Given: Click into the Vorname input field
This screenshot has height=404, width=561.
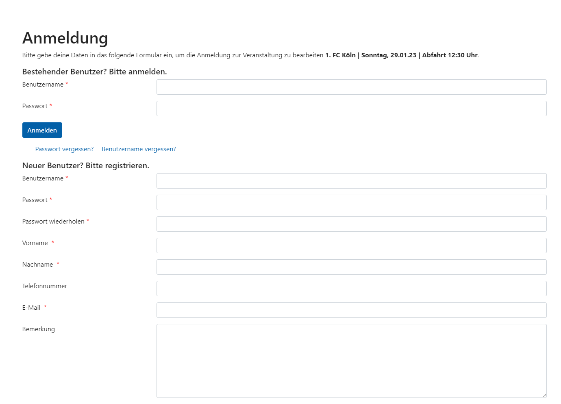Looking at the screenshot, I should pos(351,245).
